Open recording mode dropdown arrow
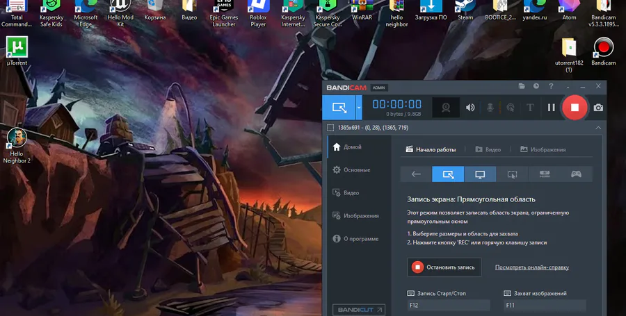Screen dimensions: 626x316 point(358,108)
